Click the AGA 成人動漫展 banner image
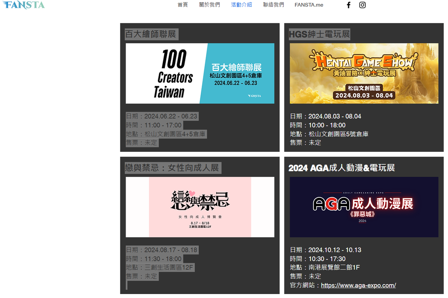The image size is (448, 298). click(364, 207)
